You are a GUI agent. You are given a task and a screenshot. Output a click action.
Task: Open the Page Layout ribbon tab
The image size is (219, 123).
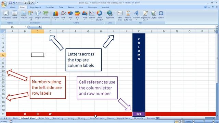(36, 8)
